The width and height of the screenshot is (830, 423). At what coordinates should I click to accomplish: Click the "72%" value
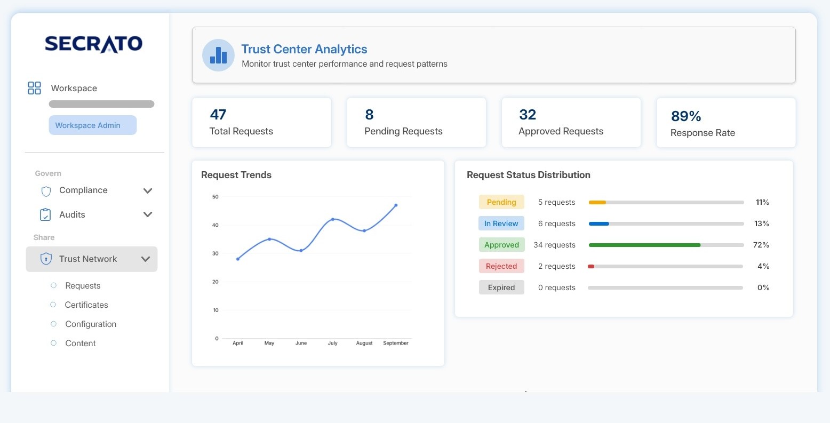[761, 245]
